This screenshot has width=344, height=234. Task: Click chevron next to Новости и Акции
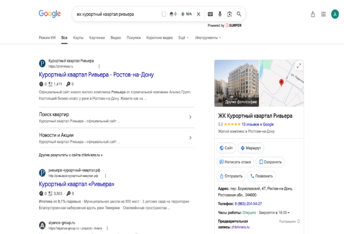(190, 138)
